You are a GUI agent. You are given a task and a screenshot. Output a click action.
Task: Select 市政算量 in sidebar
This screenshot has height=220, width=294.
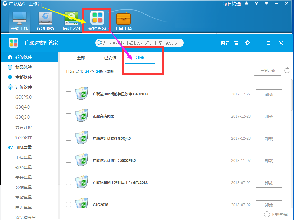[23, 198]
